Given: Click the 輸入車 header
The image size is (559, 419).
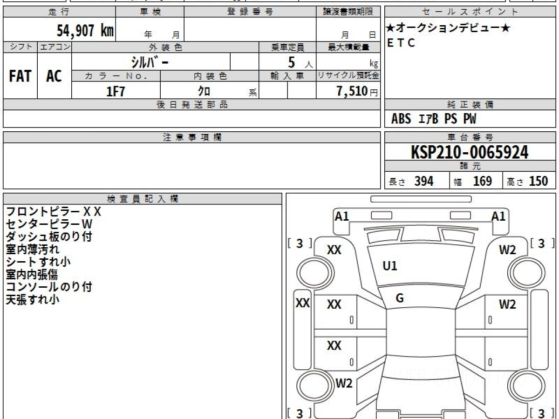Looking at the screenshot, I should (x=287, y=76).
